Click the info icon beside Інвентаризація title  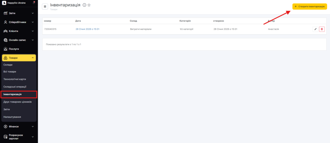[84, 5]
